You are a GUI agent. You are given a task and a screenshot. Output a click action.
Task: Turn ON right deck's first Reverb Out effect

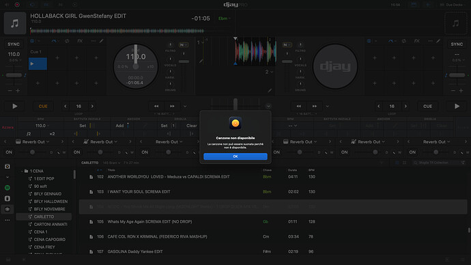tap(276, 152)
